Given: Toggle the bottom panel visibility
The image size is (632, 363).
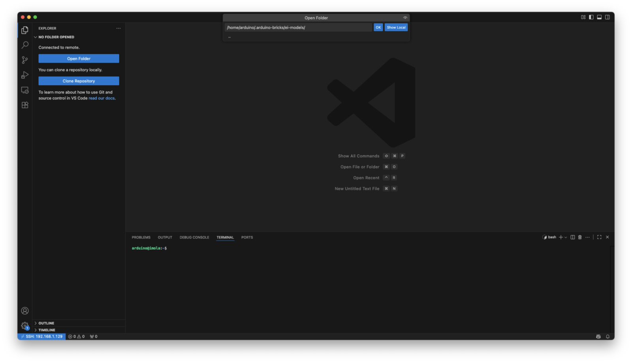Looking at the screenshot, I should click(599, 17).
